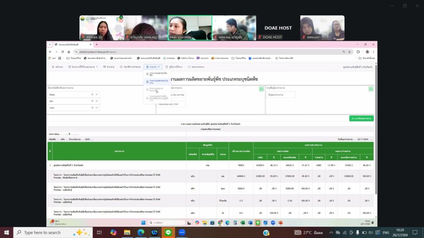Screen dimensions: 424x238
Task: Bookmark this page with the star icon
Action: [350, 52]
